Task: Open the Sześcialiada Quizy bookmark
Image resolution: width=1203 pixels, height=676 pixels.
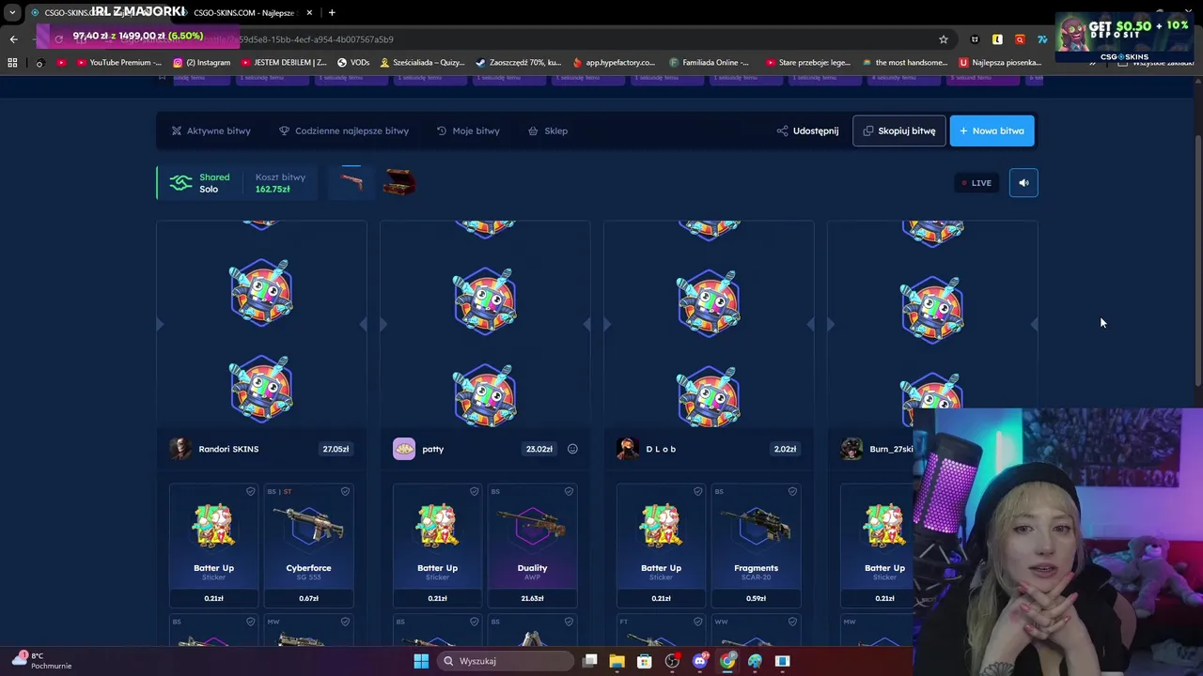Action: click(x=422, y=62)
